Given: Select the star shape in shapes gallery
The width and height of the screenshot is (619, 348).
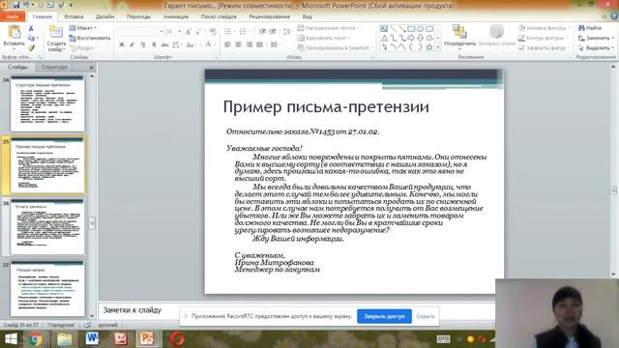Looking at the screenshot, I should (x=429, y=47).
